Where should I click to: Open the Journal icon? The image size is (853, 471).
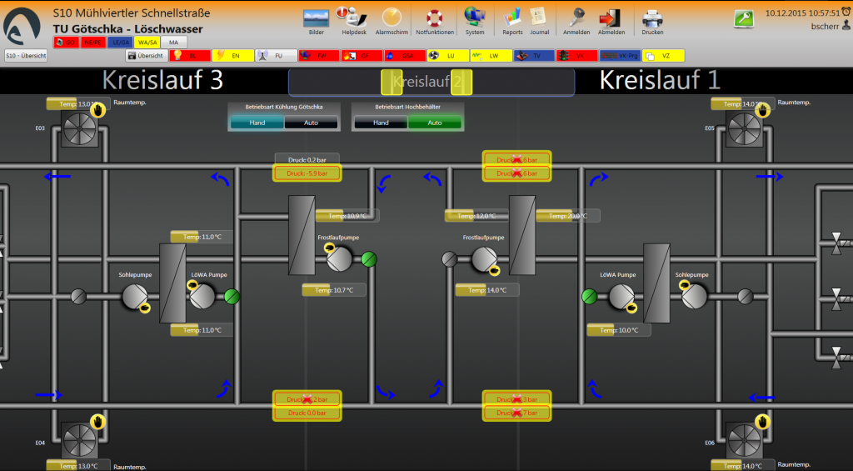click(539, 18)
